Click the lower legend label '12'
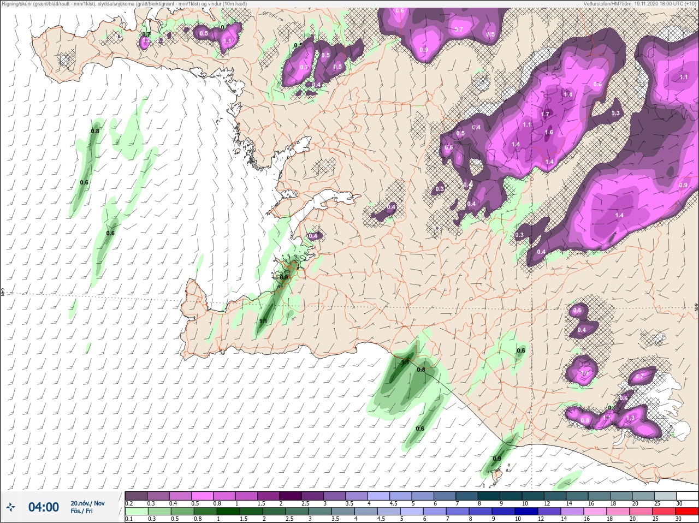 541,519
